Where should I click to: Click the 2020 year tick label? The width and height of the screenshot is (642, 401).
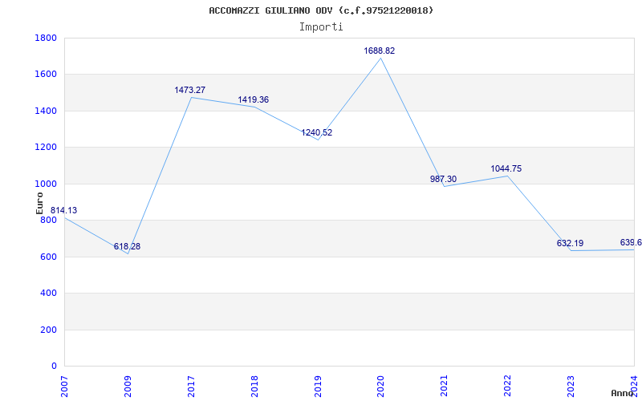(381, 387)
